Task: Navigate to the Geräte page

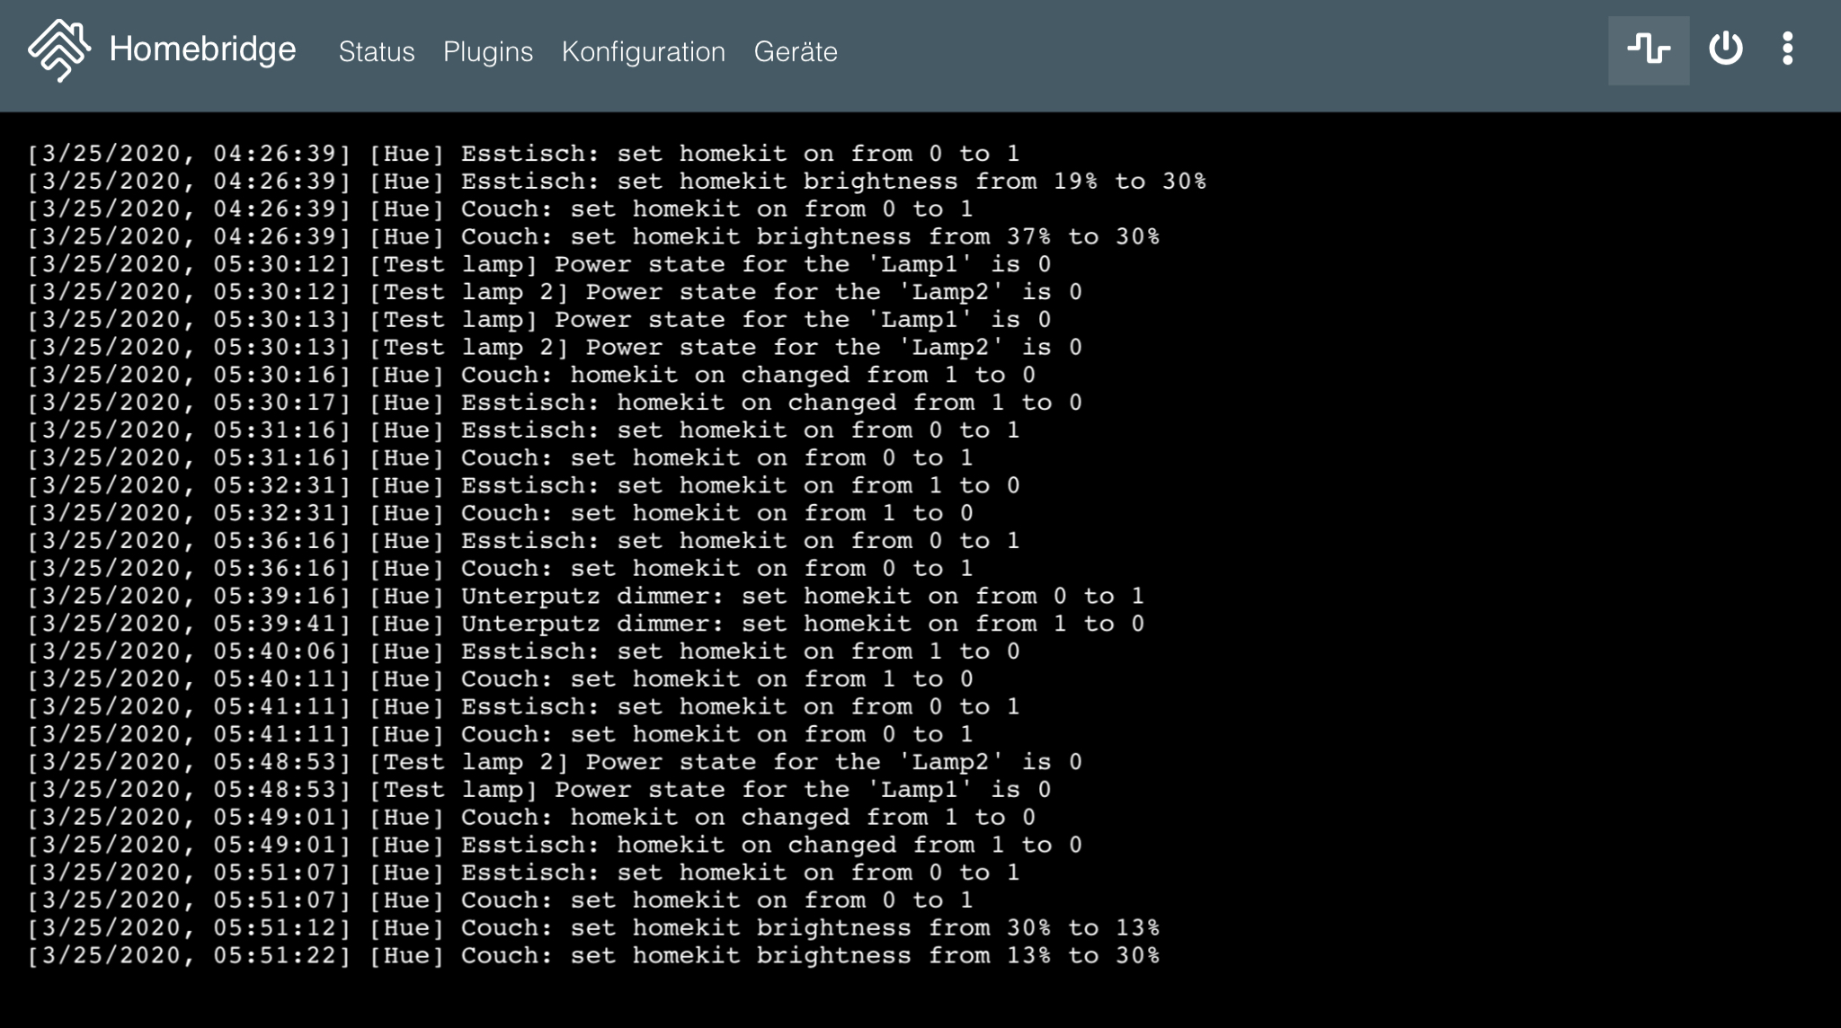Action: click(x=795, y=52)
